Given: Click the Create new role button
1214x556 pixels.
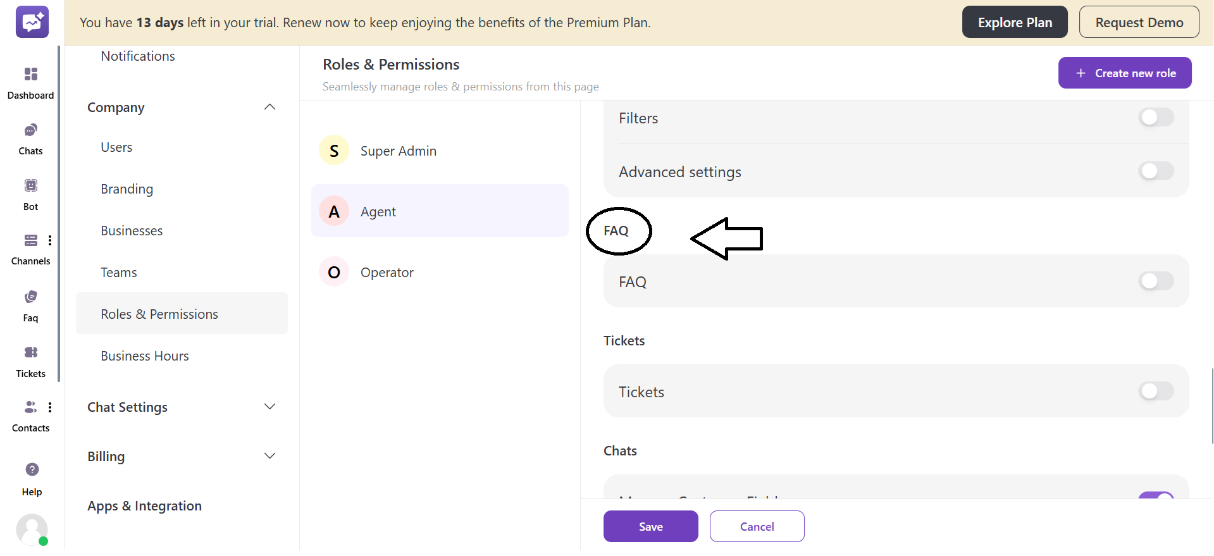Looking at the screenshot, I should (1125, 72).
